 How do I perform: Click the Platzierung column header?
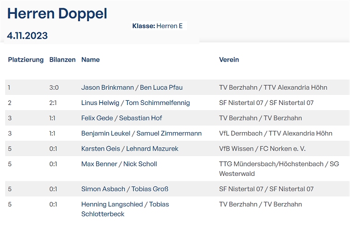[26, 60]
